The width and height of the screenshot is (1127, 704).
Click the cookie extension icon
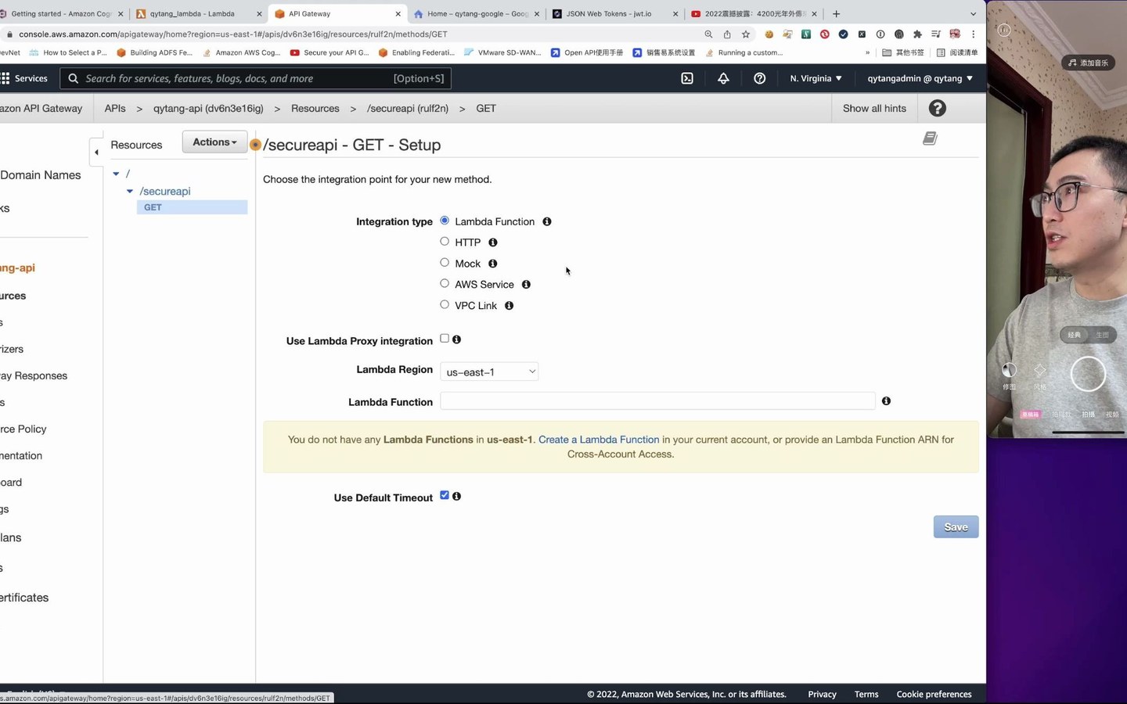[x=769, y=34]
